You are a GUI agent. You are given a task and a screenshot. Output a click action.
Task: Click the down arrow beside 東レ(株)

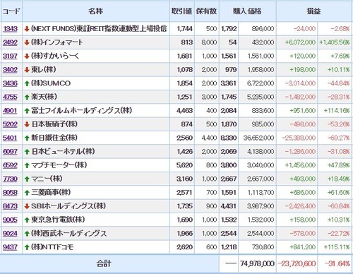27,70
